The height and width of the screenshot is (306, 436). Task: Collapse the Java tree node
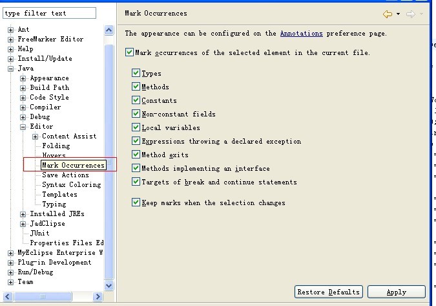point(11,69)
